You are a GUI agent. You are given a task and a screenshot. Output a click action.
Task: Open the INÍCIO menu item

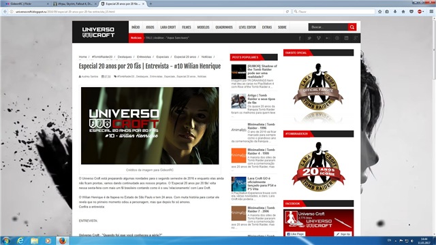(x=136, y=27)
